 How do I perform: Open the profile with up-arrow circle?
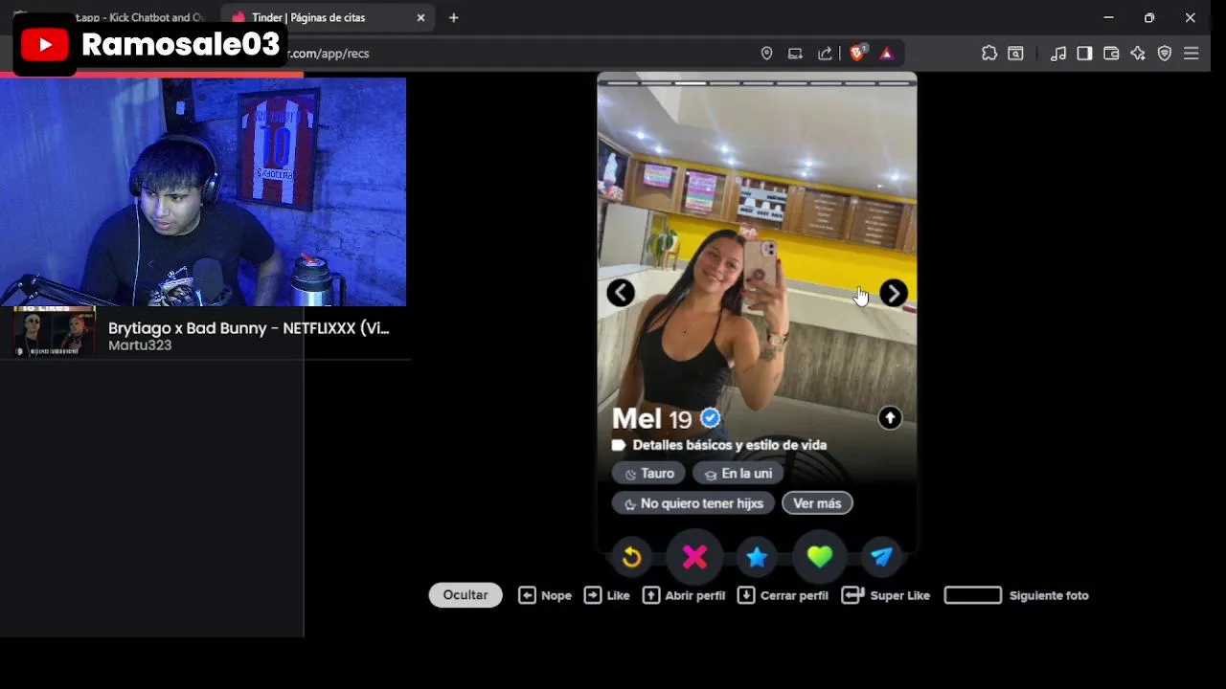coord(890,418)
